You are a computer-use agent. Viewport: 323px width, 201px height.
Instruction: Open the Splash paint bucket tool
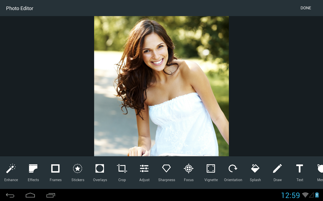[255, 172]
